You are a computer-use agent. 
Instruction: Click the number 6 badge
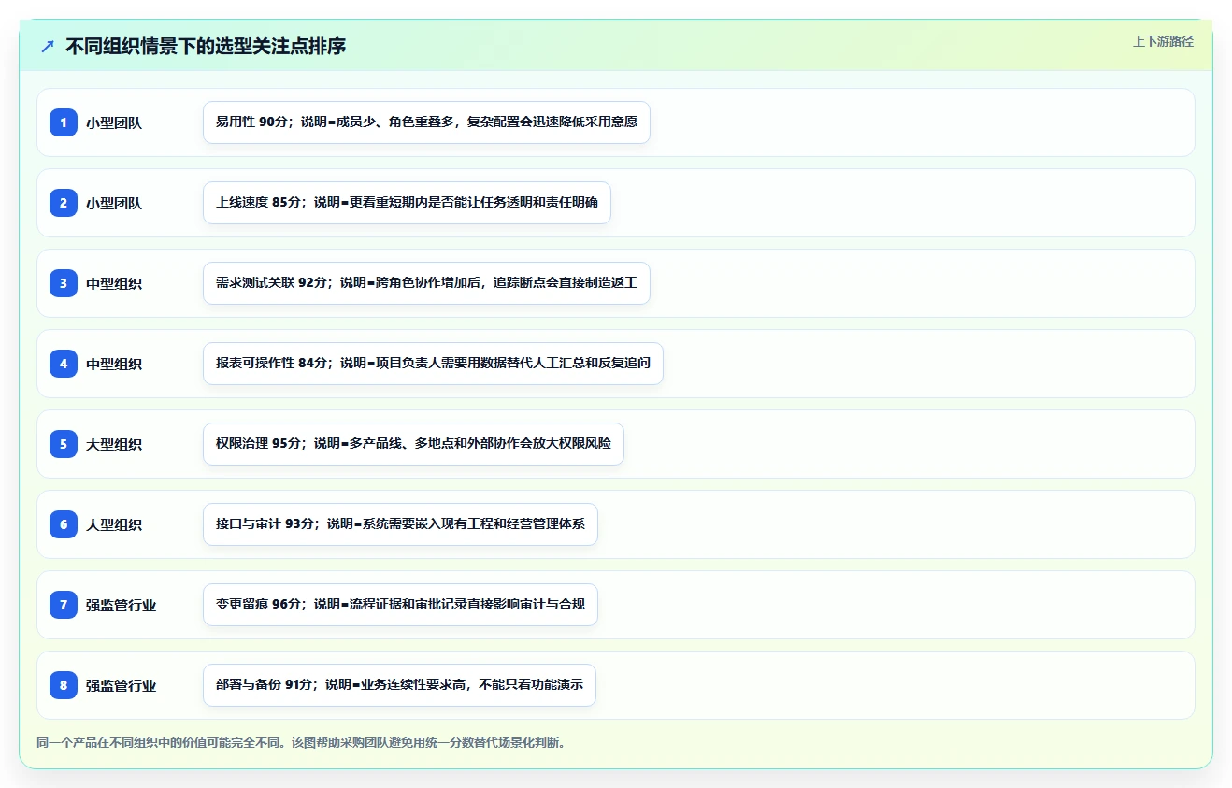tap(64, 524)
